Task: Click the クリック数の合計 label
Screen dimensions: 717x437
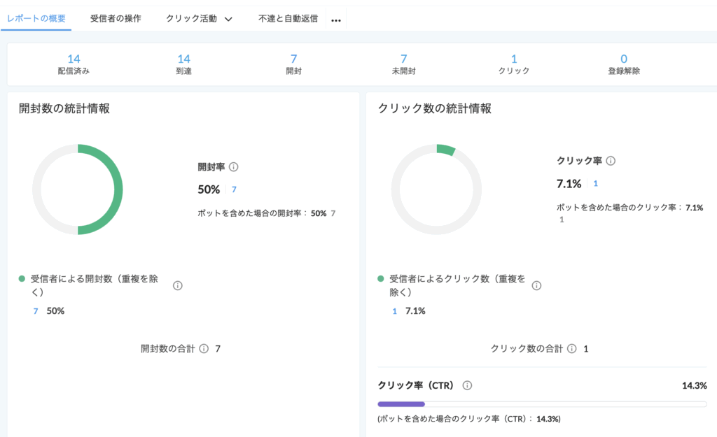Action: [x=527, y=349]
